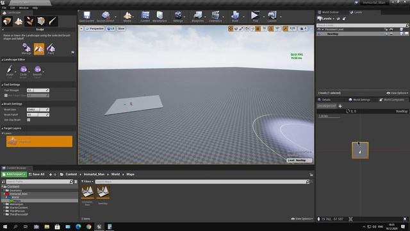This screenshot has width=410, height=231.
Task: Click the content browser history back arrow
Action: pyautogui.click(x=51, y=175)
